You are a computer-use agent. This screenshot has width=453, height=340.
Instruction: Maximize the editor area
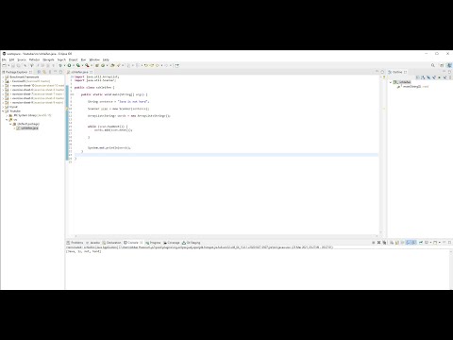click(x=382, y=72)
